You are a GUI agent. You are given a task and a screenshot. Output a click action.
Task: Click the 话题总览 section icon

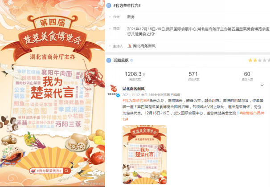pyautogui.click(x=109, y=60)
